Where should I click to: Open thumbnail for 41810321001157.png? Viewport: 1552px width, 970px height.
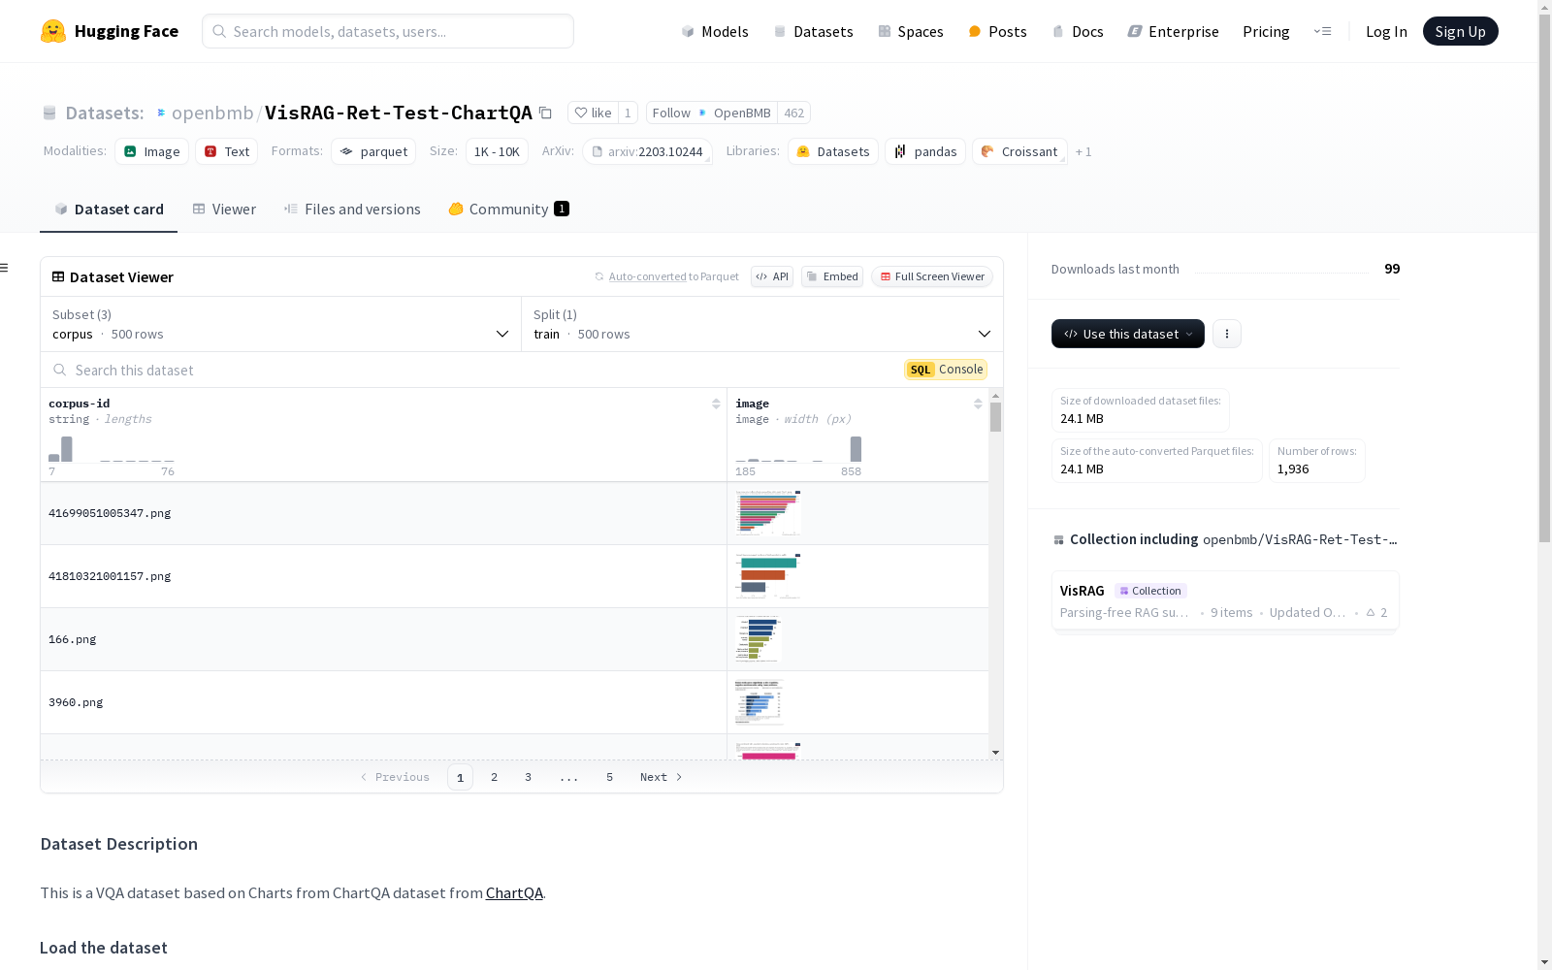point(768,576)
